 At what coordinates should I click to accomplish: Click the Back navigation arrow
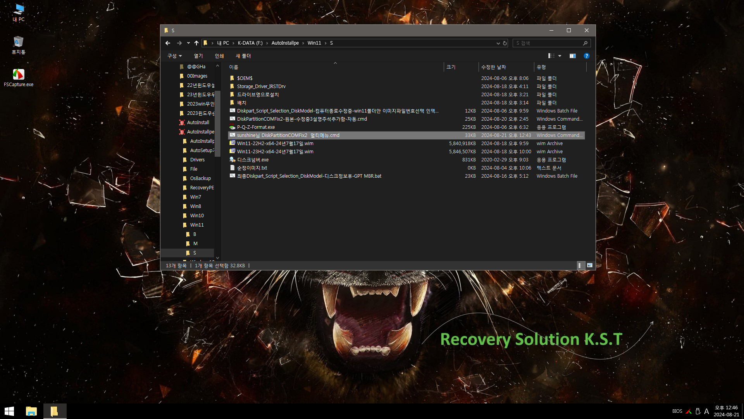(x=168, y=43)
